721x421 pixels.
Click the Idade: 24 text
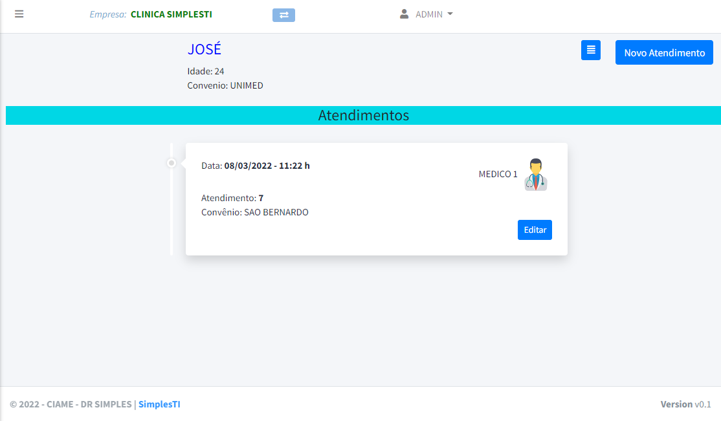coord(206,71)
